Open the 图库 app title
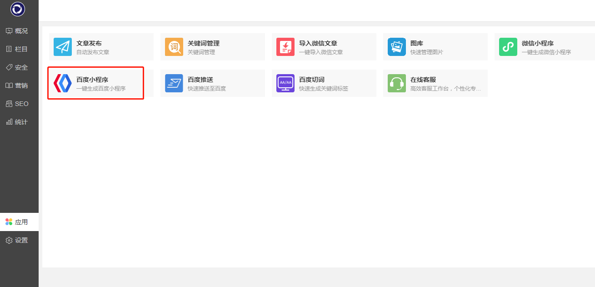 click(x=417, y=43)
